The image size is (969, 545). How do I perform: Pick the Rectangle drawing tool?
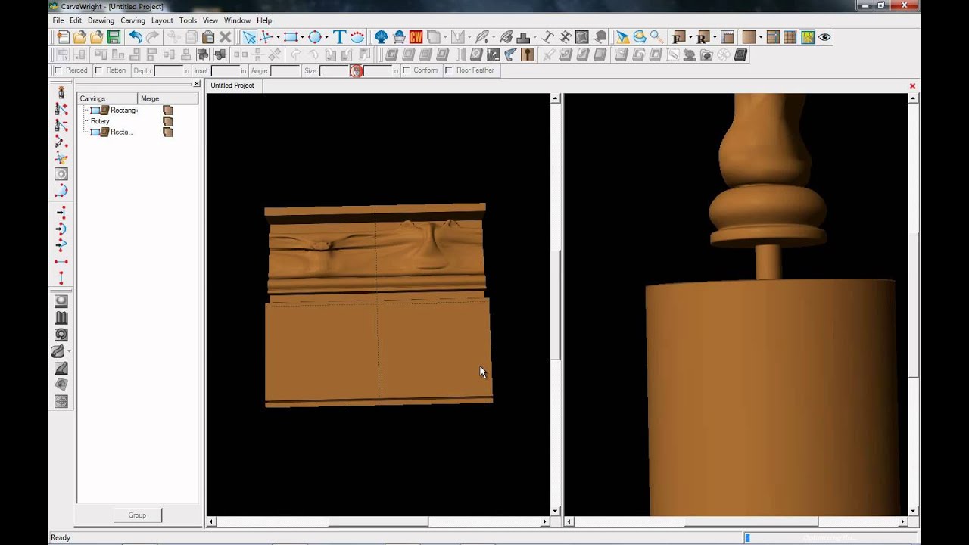point(290,37)
